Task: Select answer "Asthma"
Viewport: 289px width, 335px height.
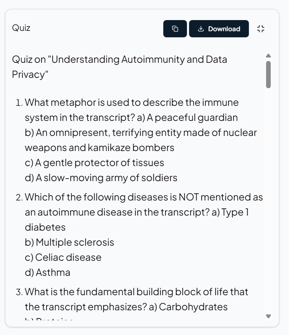Action: 48,273
